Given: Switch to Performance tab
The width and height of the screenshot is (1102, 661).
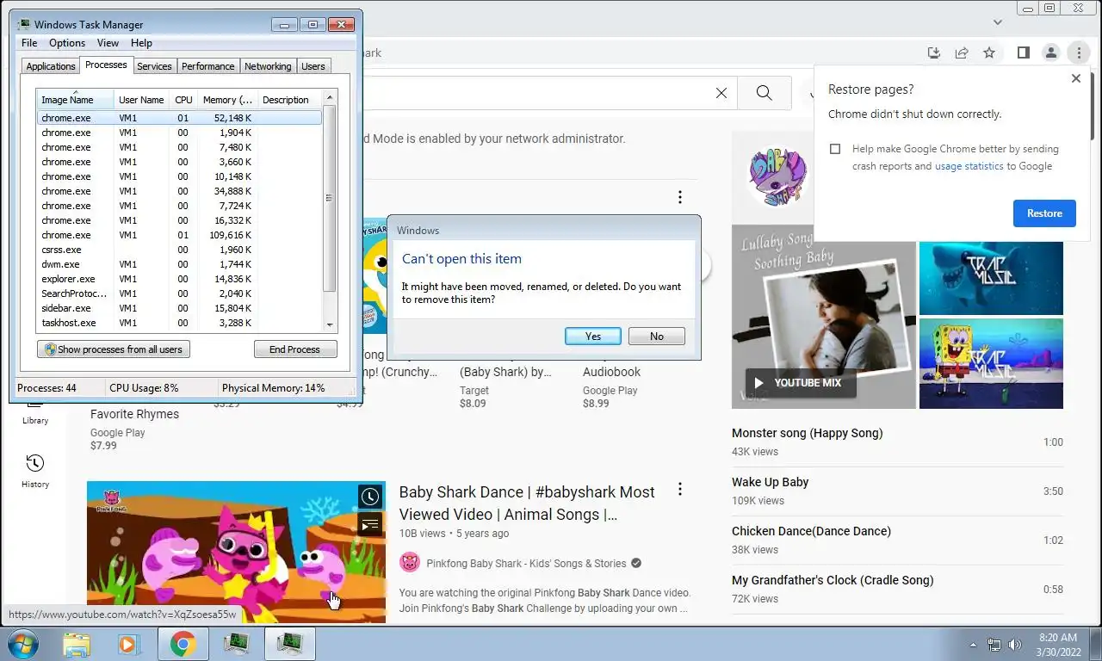Looking at the screenshot, I should [x=207, y=66].
